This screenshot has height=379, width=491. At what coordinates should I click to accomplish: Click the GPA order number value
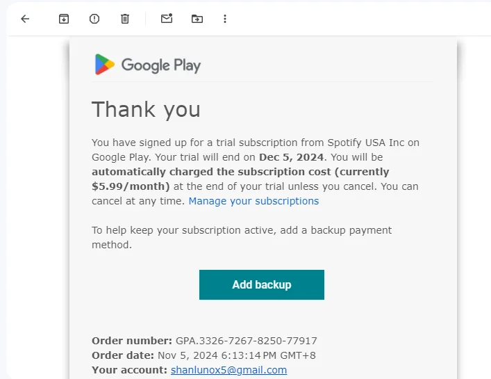click(247, 341)
